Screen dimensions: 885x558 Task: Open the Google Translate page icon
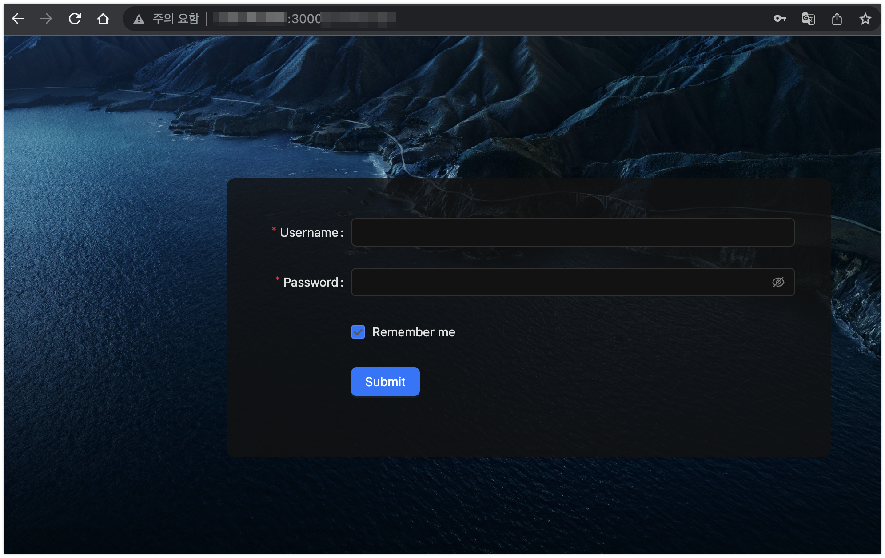pyautogui.click(x=808, y=19)
